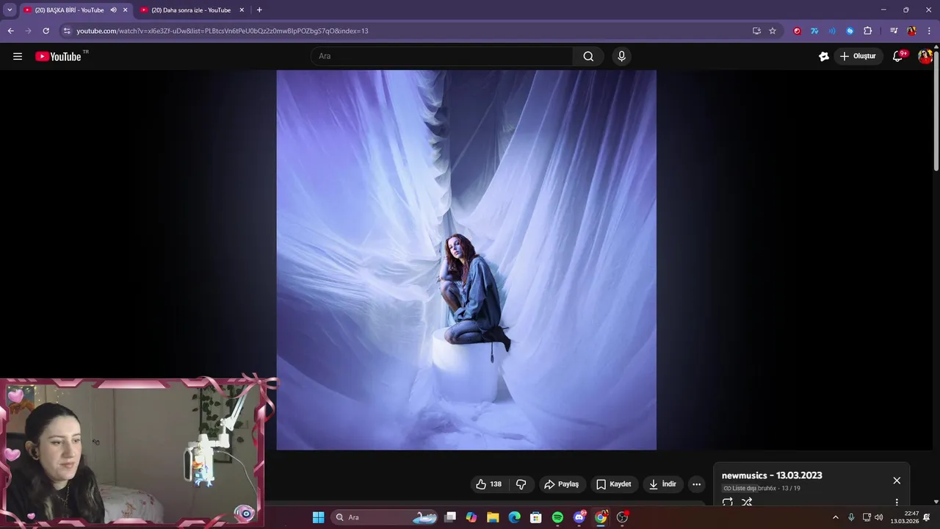The height and width of the screenshot is (529, 940).
Task: Toggle playlist loop
Action: tap(728, 502)
